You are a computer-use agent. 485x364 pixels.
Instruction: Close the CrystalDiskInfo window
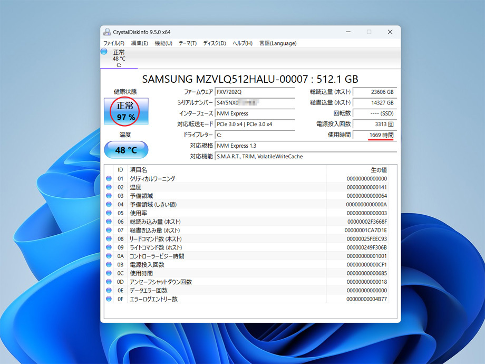click(390, 32)
